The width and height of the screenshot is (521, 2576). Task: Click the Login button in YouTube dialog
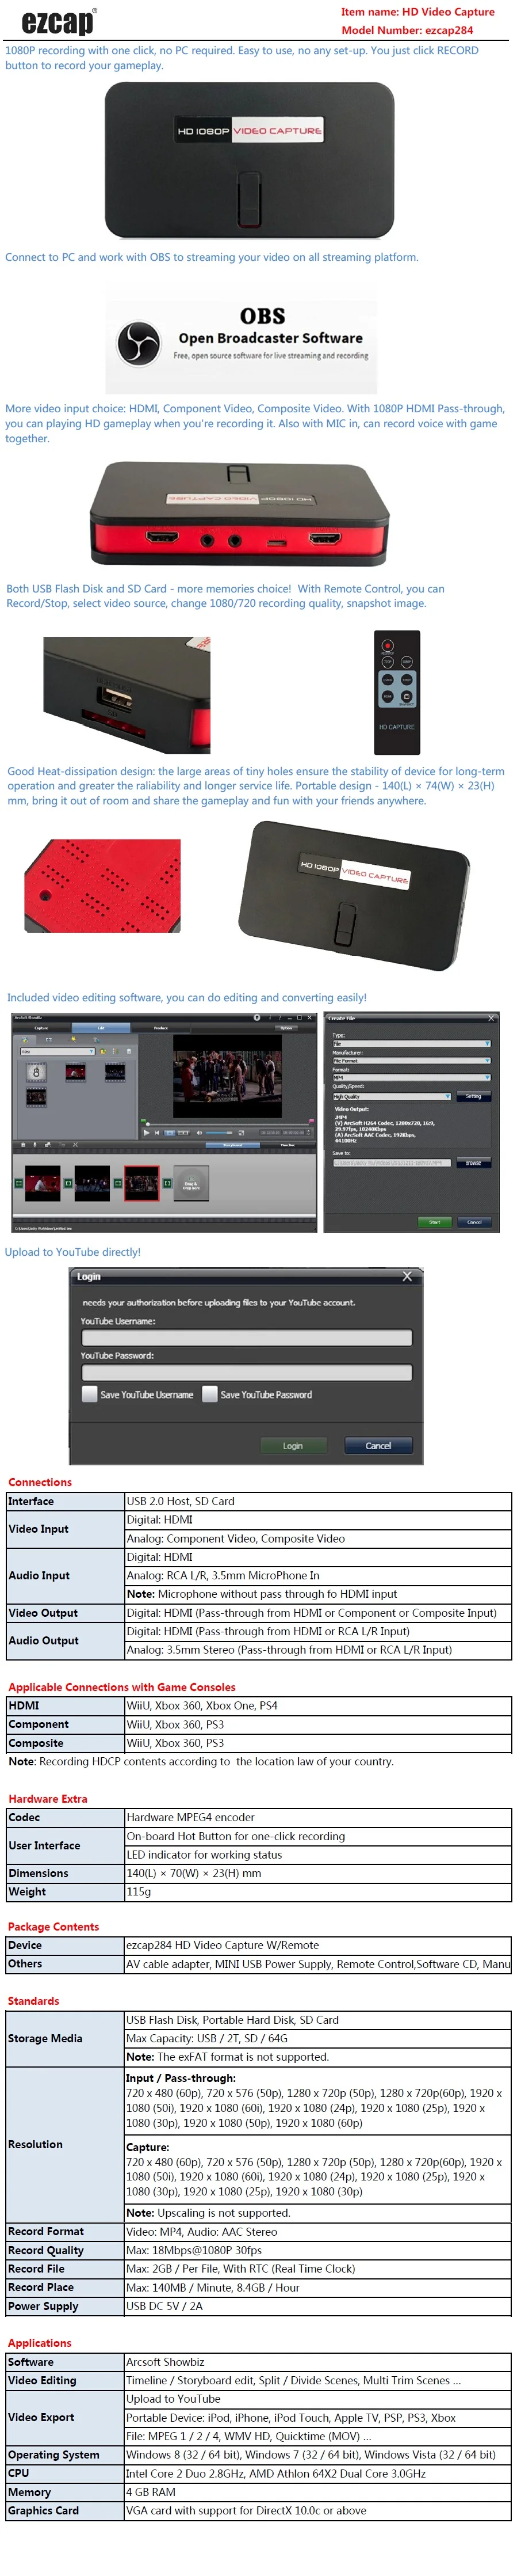pos(293,1446)
